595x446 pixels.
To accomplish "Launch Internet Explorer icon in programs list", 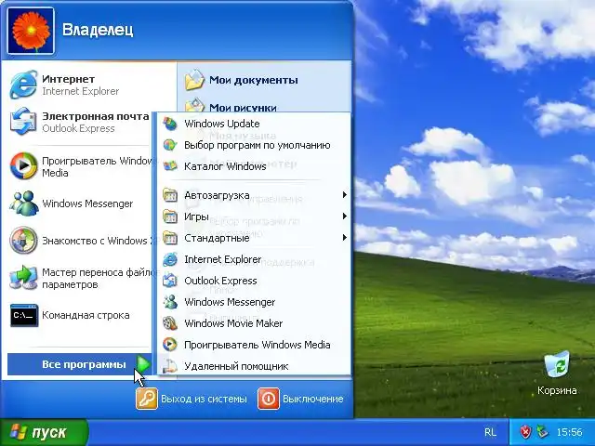I will [170, 259].
